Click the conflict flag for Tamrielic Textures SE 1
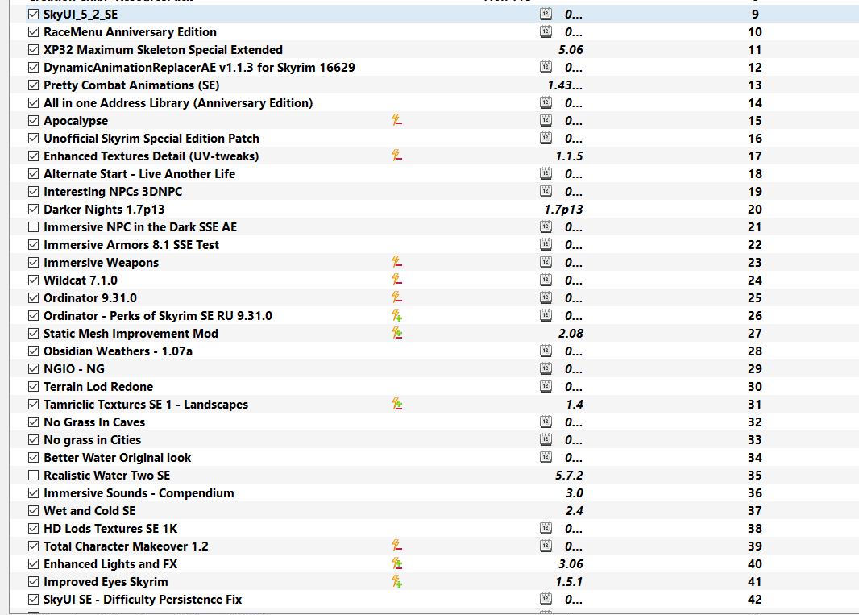Viewport: 859px width, 615px height. click(397, 404)
